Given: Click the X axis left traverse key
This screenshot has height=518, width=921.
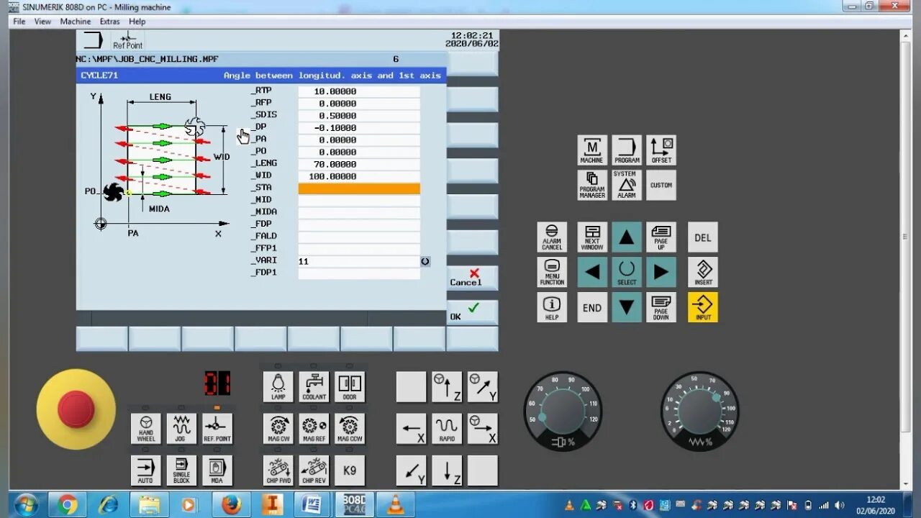Looking at the screenshot, I should [412, 428].
